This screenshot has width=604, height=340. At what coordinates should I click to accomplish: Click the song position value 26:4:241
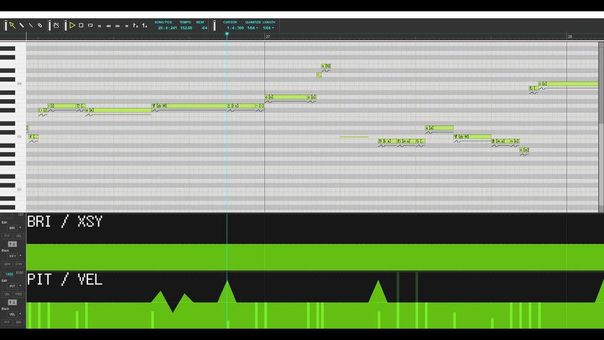click(x=167, y=28)
